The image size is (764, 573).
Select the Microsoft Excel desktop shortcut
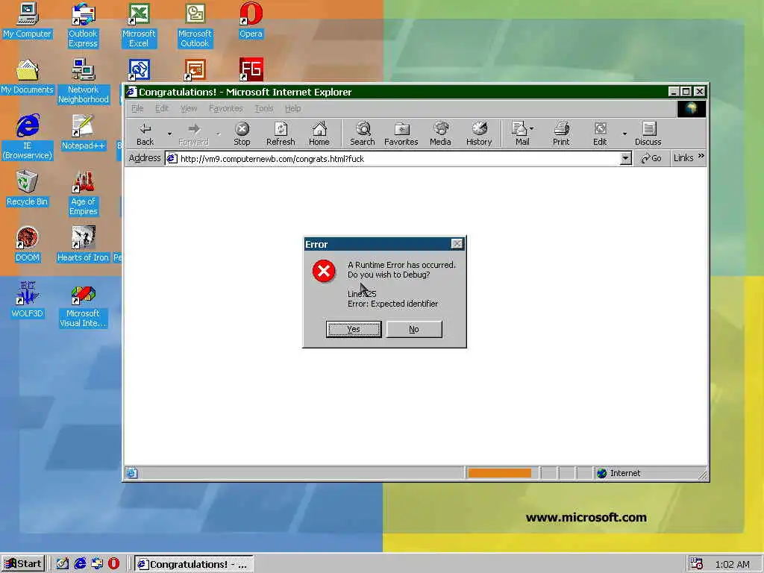pyautogui.click(x=139, y=25)
